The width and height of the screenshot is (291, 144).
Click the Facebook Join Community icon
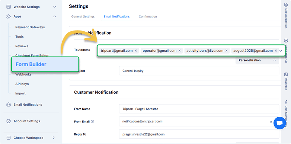(x=286, y=102)
